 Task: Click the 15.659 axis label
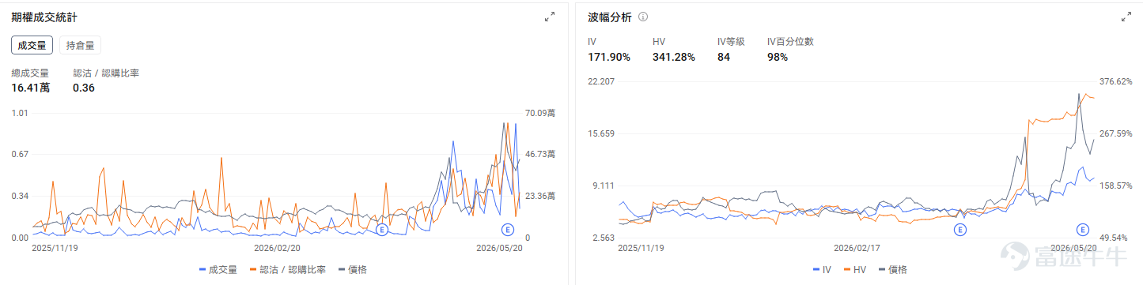(x=601, y=133)
